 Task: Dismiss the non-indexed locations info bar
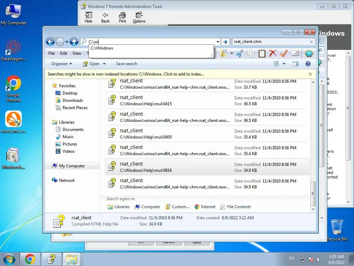pos(310,74)
